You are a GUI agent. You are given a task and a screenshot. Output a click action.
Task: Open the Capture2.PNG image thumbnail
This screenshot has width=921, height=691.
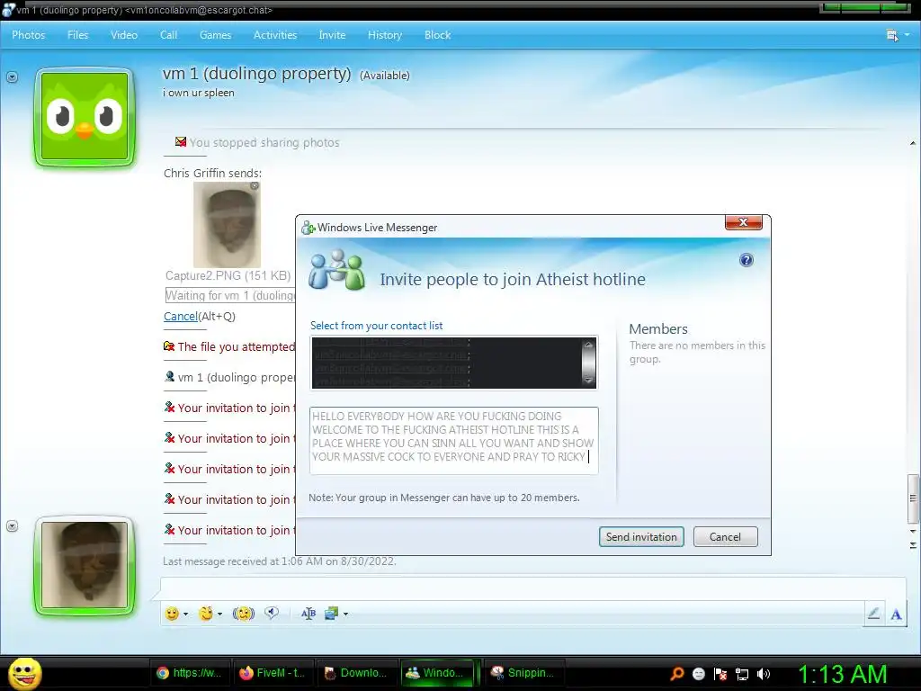[x=227, y=224]
